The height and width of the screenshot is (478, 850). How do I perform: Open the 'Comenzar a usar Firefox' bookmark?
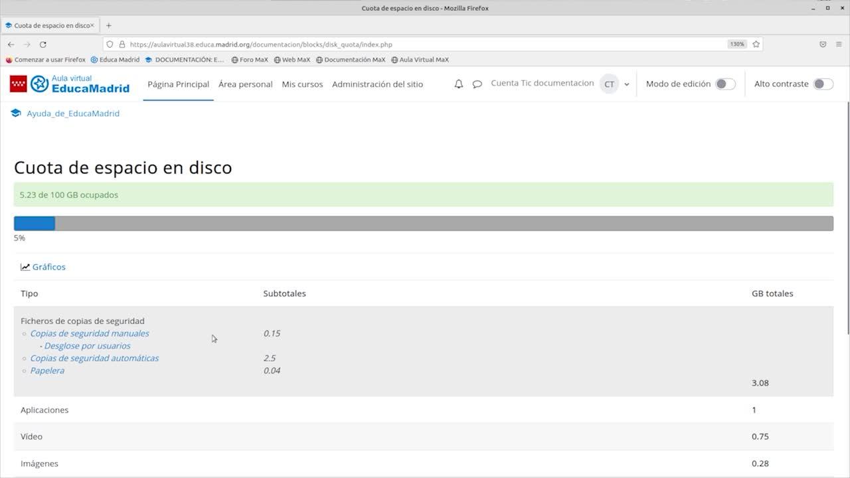tap(45, 60)
